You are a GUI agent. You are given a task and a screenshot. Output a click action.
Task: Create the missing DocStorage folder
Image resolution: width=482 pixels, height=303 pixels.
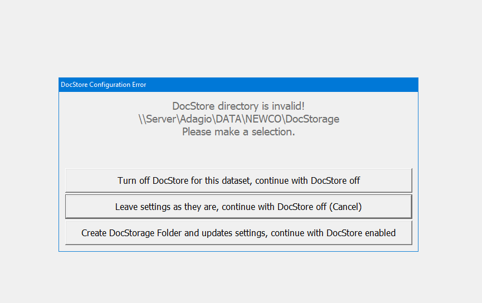pos(238,233)
